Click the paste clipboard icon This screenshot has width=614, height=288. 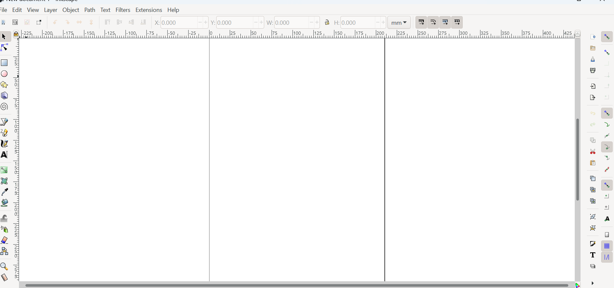[x=593, y=163]
